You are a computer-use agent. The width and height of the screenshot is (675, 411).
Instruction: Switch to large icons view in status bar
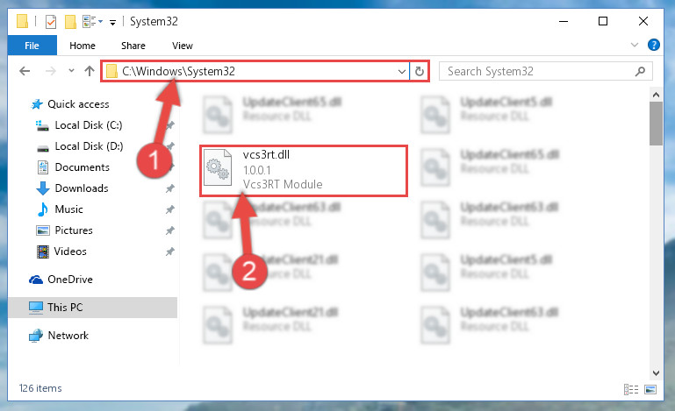click(650, 389)
